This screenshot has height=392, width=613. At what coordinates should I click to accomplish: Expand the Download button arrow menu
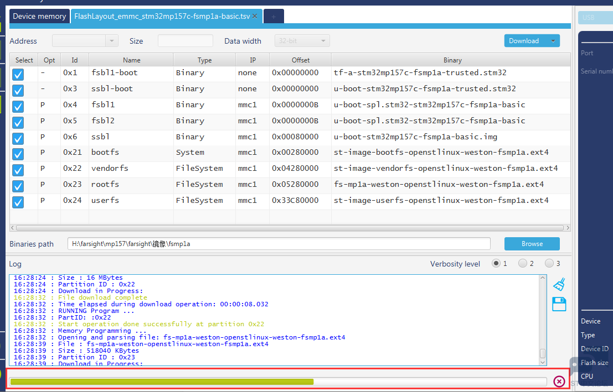pos(553,40)
